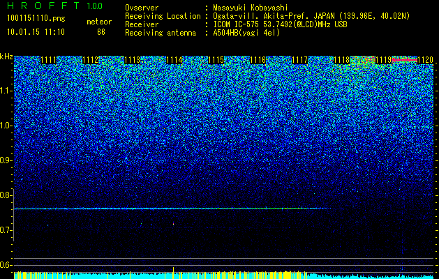The width and height of the screenshot is (439, 279).
Task: Click the meteor label
Action: (x=99, y=22)
